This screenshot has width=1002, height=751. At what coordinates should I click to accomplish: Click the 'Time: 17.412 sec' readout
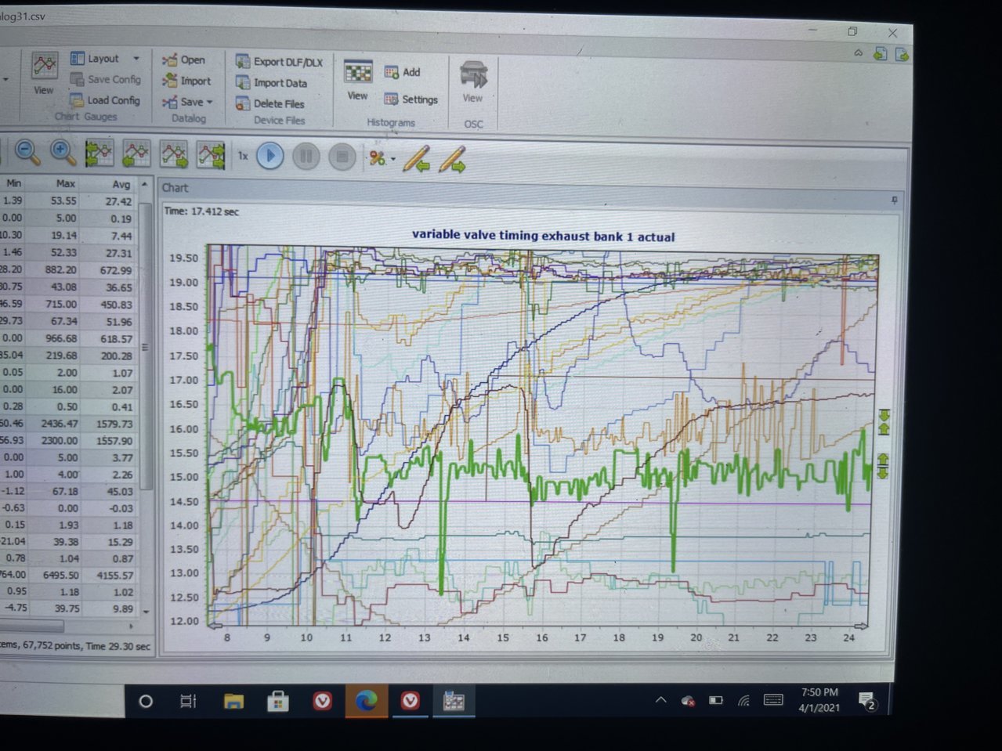[202, 211]
